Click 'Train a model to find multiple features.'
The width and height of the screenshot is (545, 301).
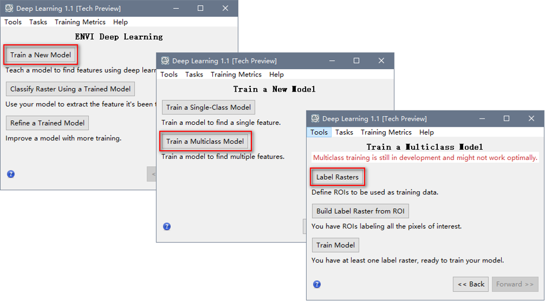coord(223,157)
